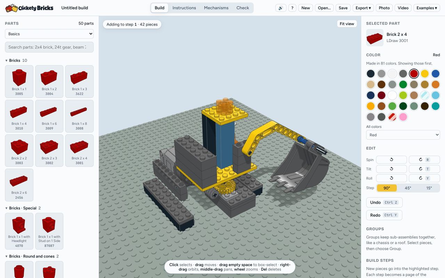Open the Basics parts category dropdown
The height and width of the screenshot is (278, 445).
(x=49, y=34)
